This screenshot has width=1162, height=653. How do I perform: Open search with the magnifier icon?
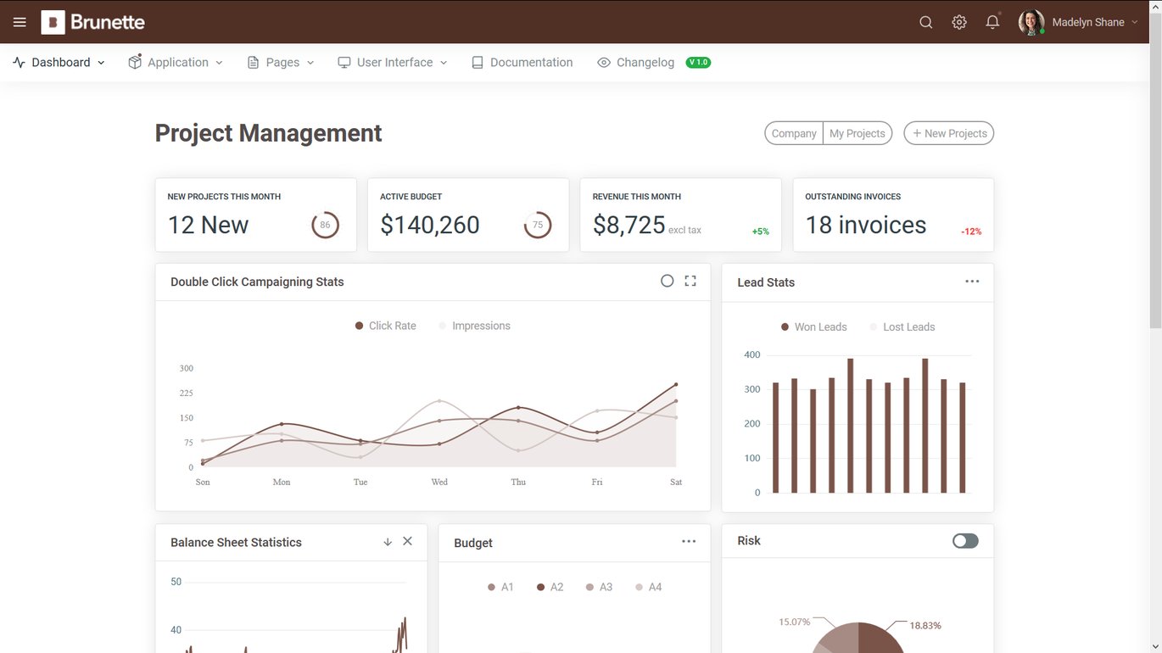[926, 22]
